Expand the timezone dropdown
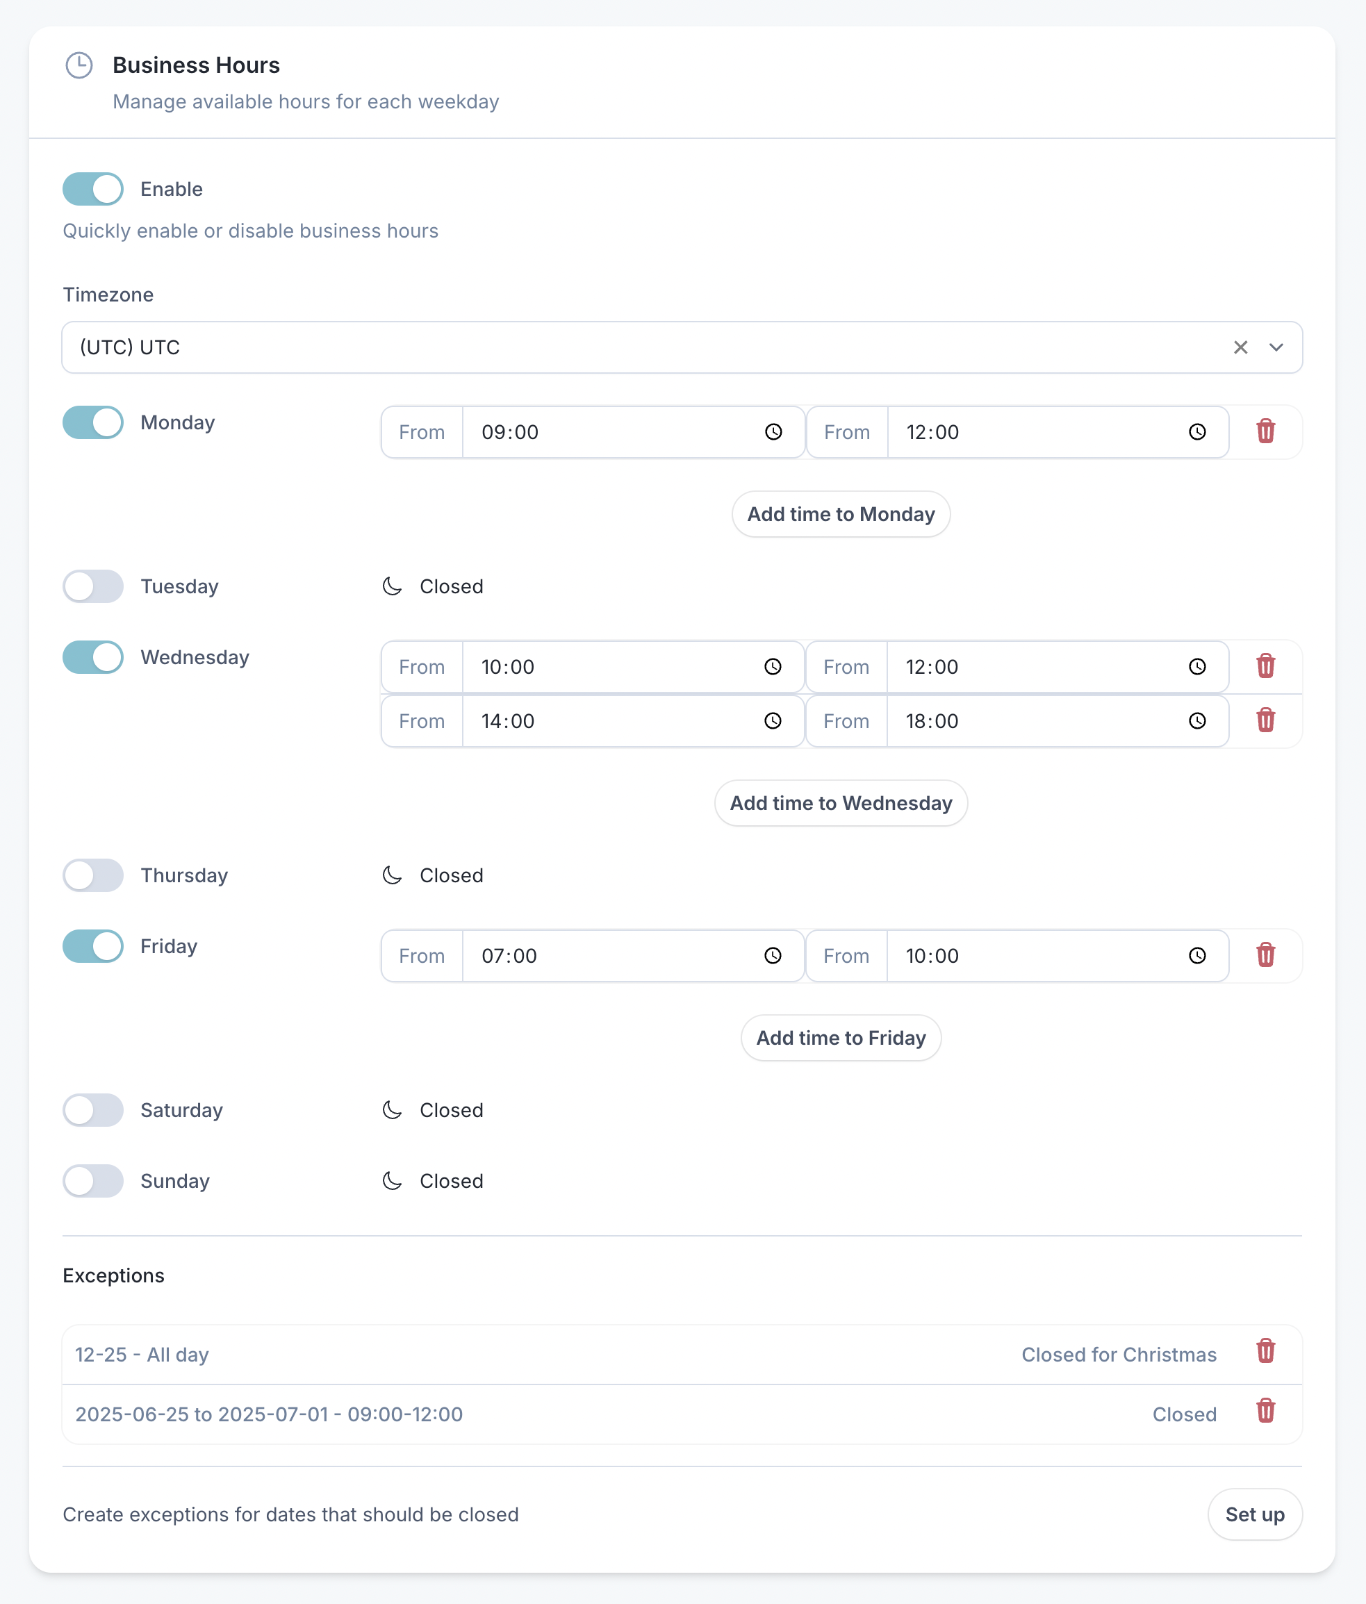Screen dimensions: 1366x1604 point(1277,347)
